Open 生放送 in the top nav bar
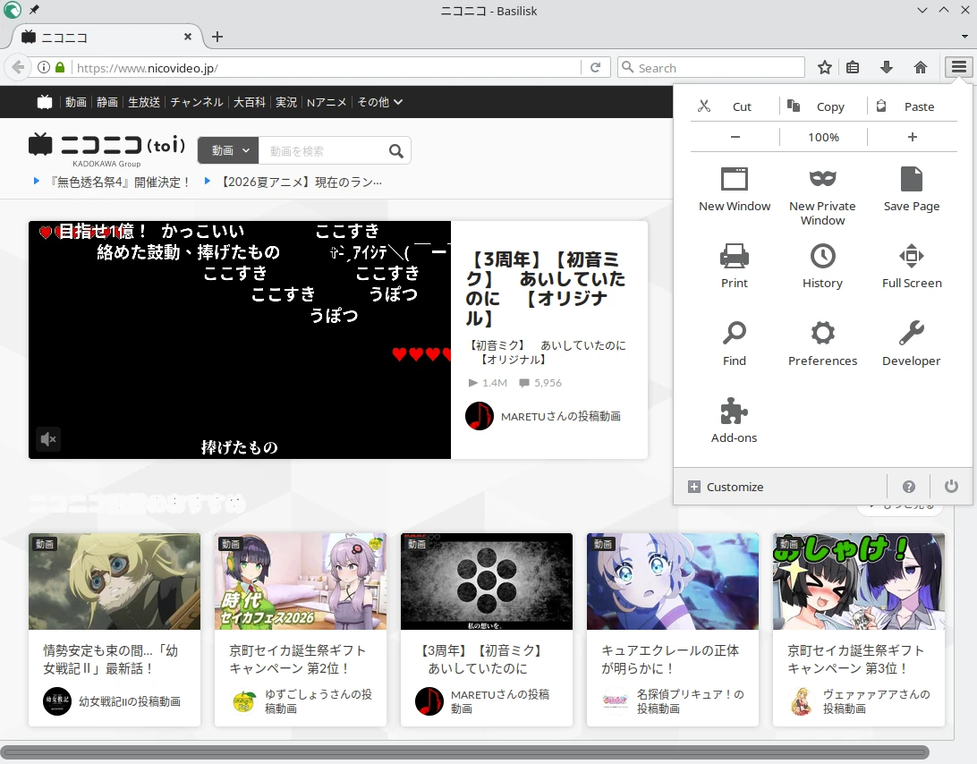The image size is (977, 764). 144,102
